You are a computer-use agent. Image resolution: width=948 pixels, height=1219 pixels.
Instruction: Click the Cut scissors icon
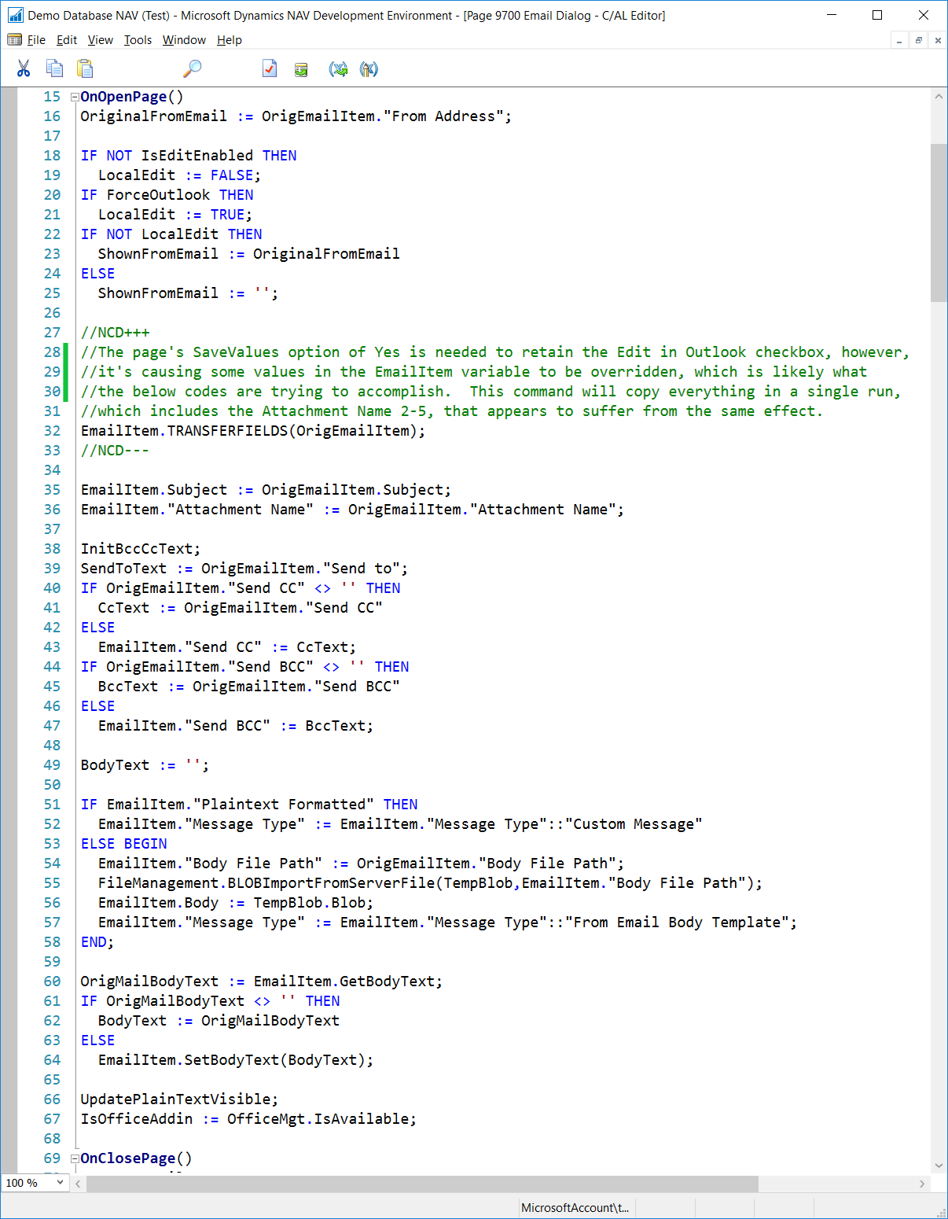24,69
